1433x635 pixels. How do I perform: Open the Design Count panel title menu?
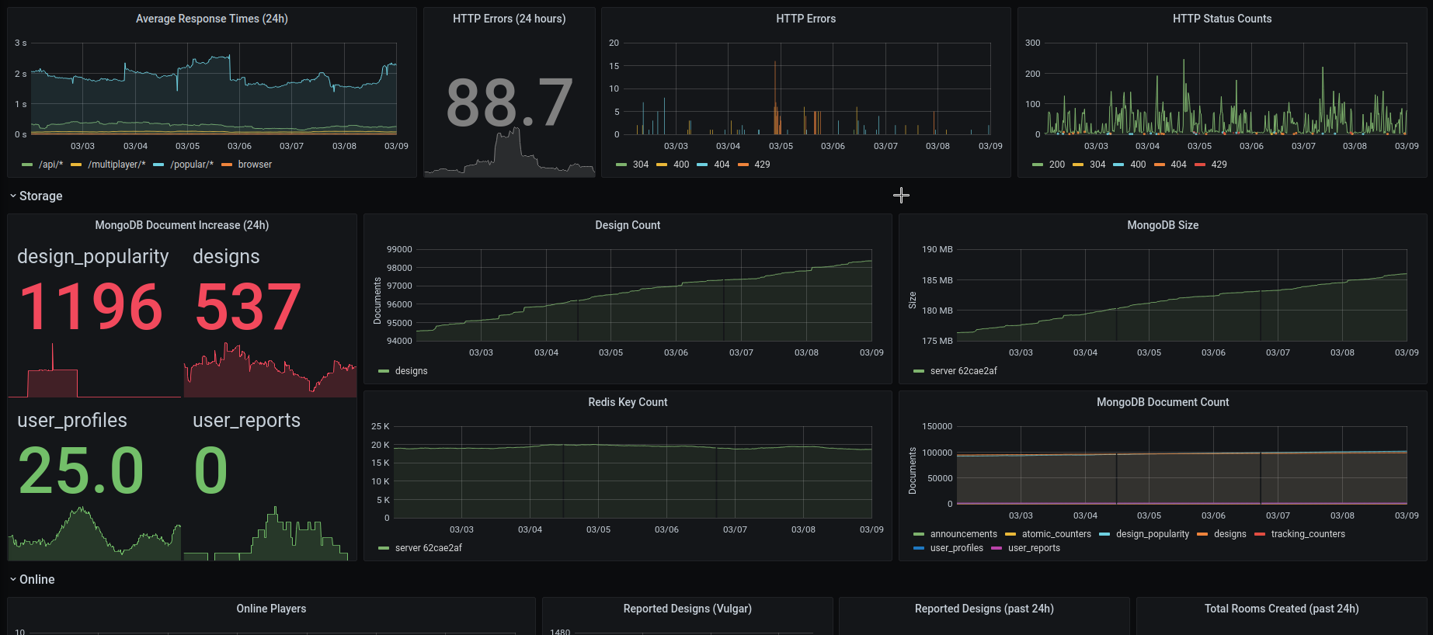(628, 225)
